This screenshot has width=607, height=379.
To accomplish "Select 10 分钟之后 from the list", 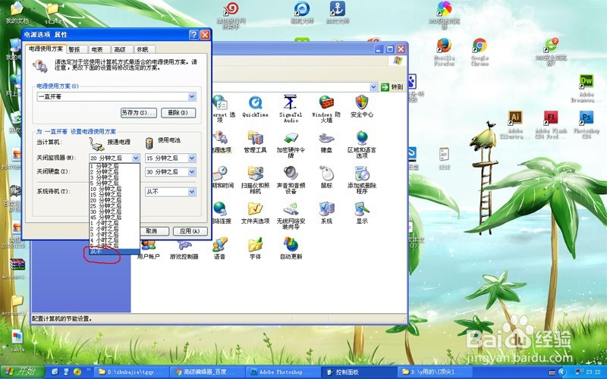I will click(x=115, y=189).
